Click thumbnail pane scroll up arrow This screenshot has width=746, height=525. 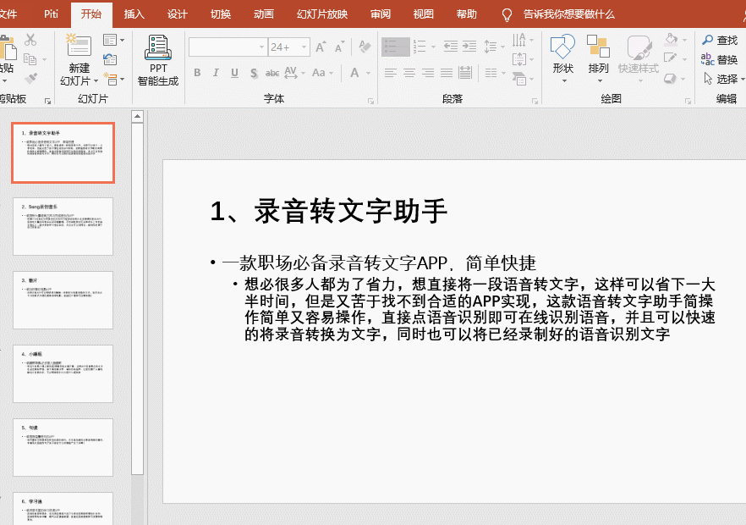[138, 116]
